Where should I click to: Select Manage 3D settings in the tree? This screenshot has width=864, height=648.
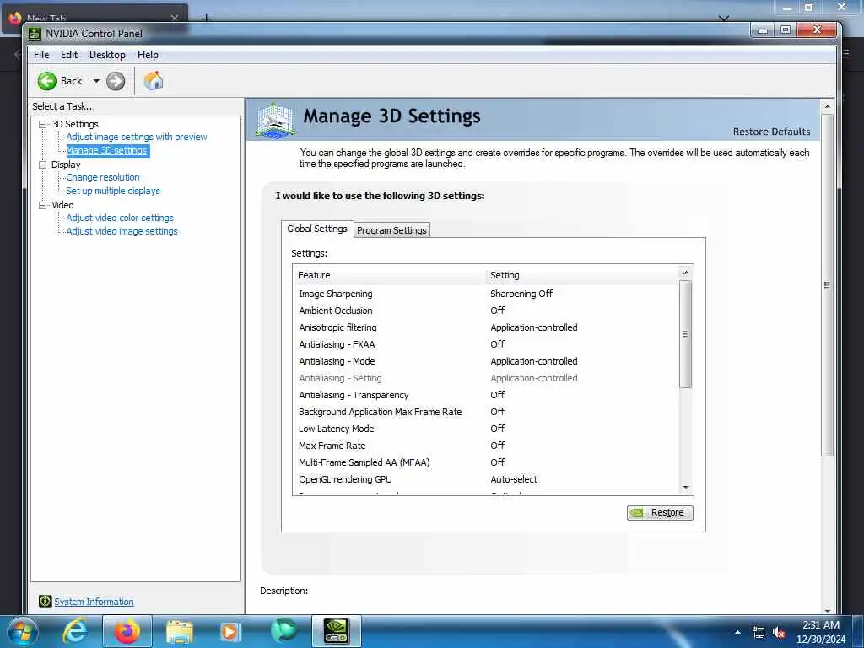[x=107, y=150]
